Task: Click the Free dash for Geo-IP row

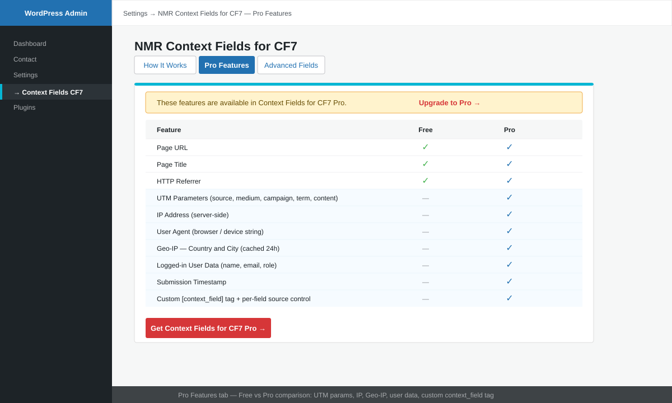Action: (x=426, y=249)
